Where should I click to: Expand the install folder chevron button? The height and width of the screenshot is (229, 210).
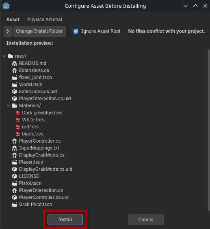coord(8,31)
